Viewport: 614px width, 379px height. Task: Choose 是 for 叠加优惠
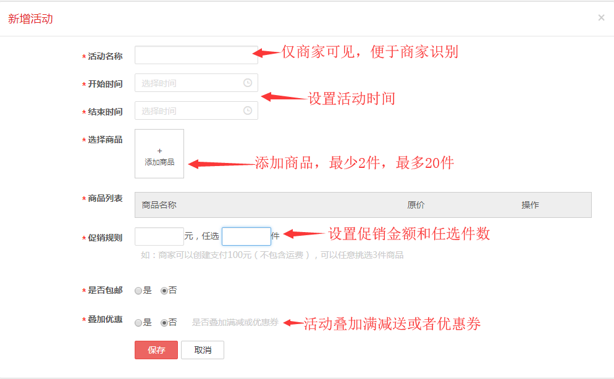coord(138,323)
